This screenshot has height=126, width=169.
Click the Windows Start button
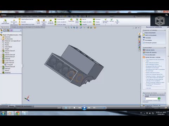tap(3, 113)
